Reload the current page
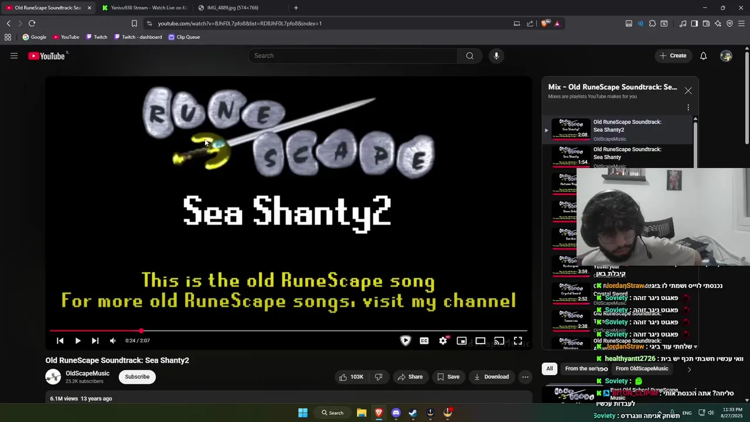 (x=32, y=23)
